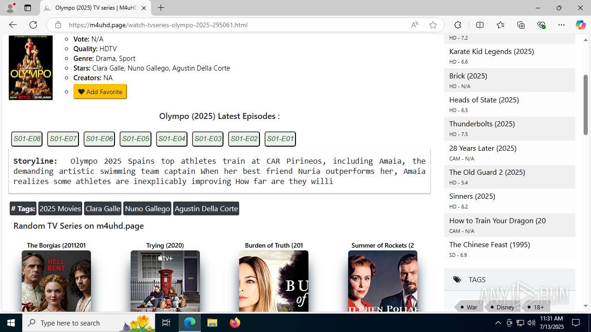View site information lock icon
Viewport: 591px width, 332px height.
coord(58,25)
